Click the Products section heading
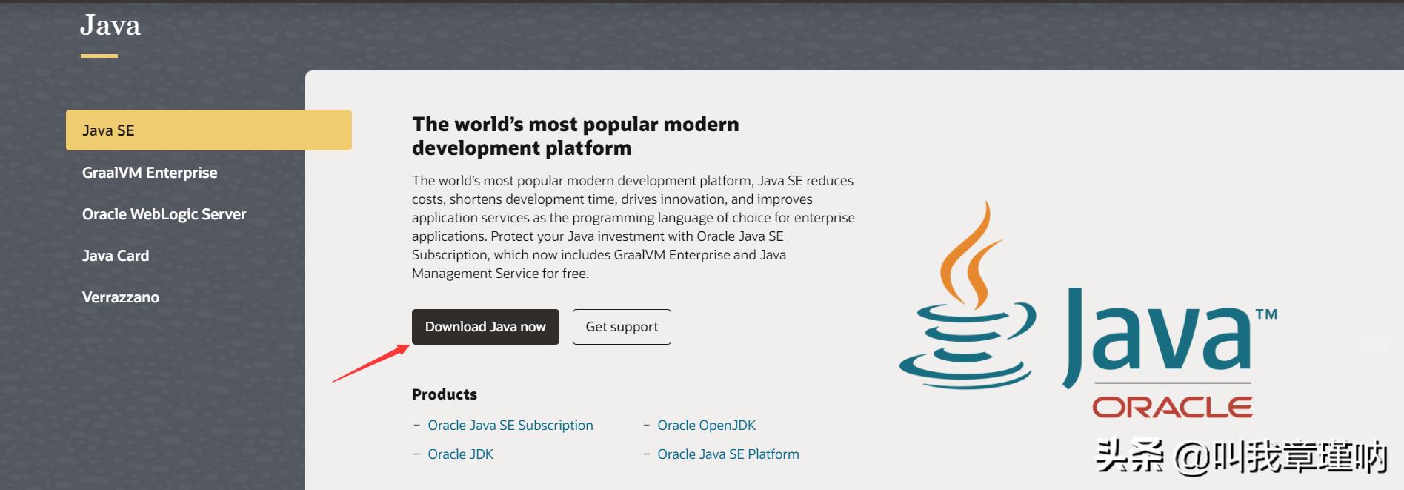 tap(445, 394)
